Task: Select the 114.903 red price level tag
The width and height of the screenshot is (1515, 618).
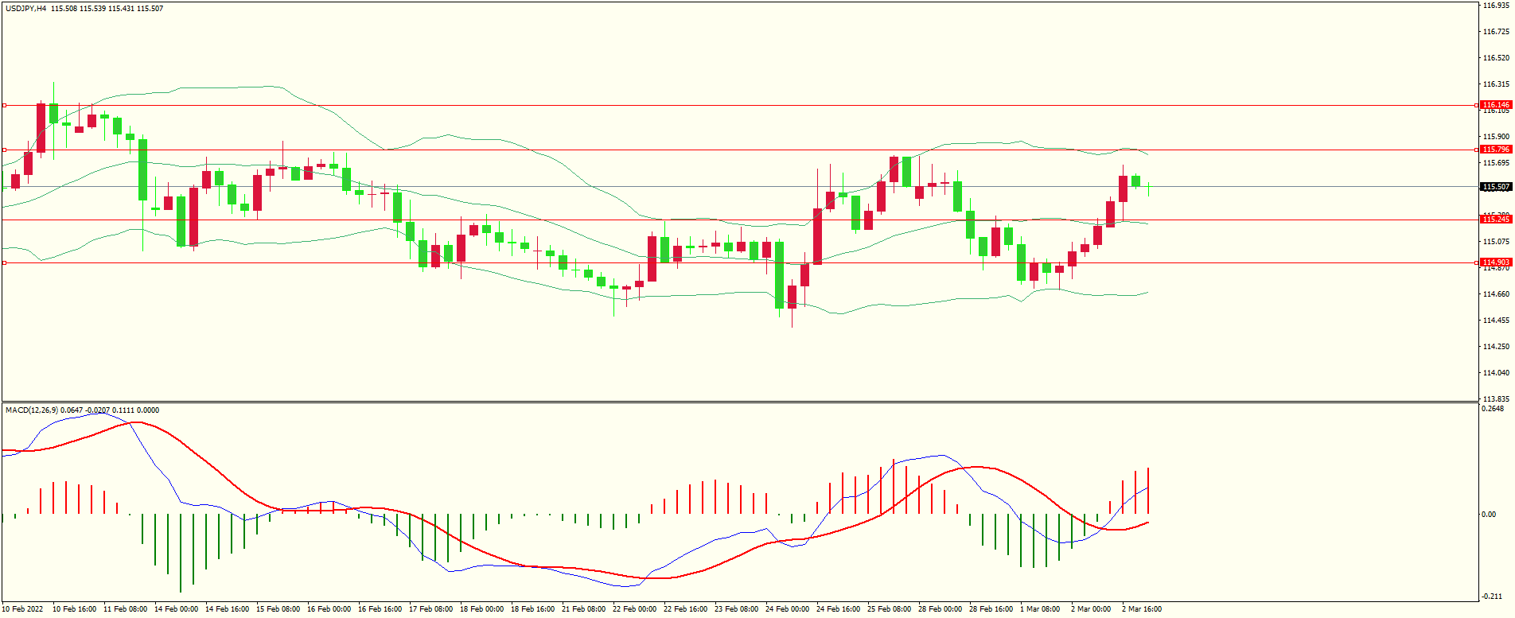Action: pos(1495,262)
